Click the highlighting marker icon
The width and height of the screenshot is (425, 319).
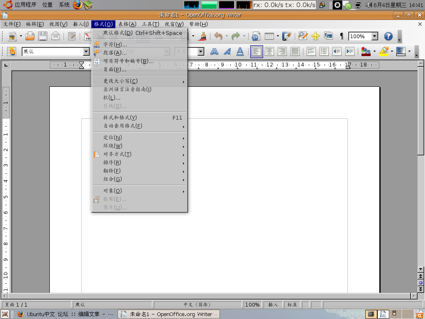[383, 51]
